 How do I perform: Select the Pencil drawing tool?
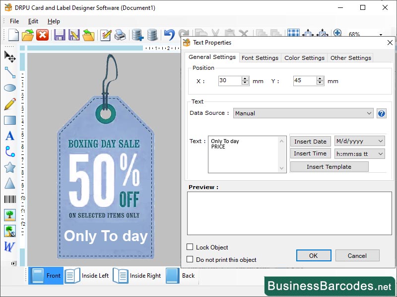coord(10,104)
